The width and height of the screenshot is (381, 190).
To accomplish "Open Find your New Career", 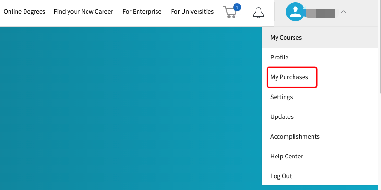I will point(83,12).
